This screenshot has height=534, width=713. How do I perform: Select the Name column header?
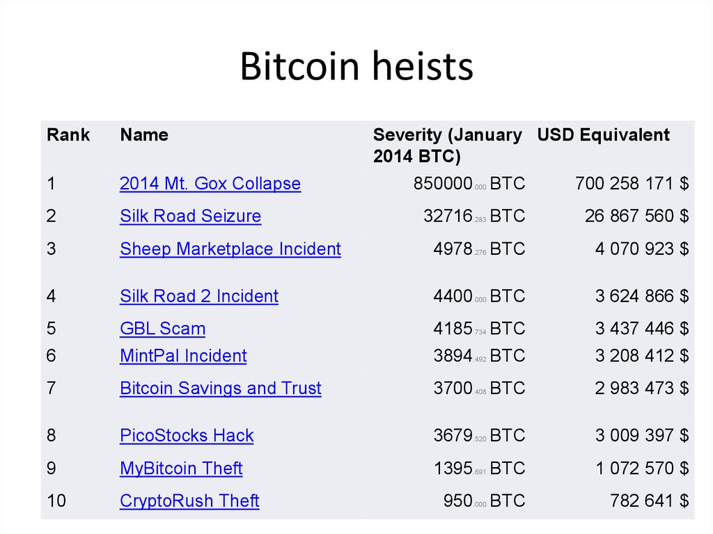(x=144, y=135)
